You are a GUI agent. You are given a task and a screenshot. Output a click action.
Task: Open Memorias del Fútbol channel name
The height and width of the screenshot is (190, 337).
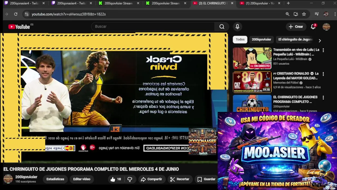(x=286, y=83)
